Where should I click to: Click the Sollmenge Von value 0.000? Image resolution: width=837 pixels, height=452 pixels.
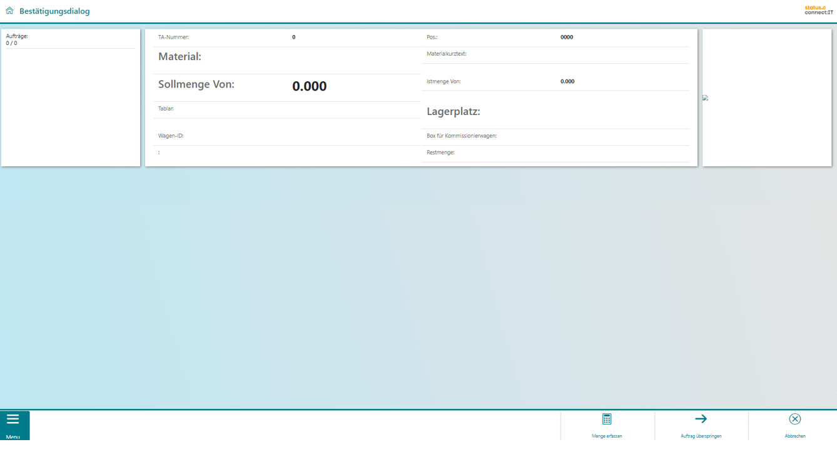(x=309, y=86)
